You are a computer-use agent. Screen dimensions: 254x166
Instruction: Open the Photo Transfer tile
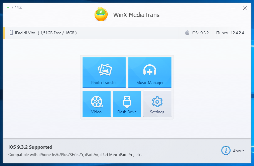[104, 72]
